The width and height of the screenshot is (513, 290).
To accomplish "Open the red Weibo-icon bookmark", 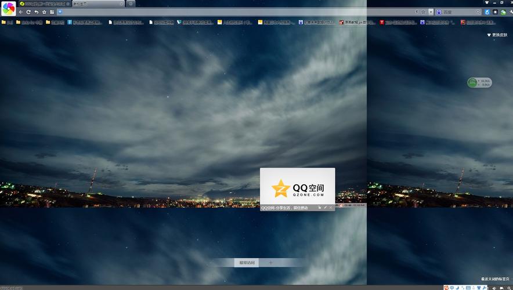I will (x=357, y=22).
